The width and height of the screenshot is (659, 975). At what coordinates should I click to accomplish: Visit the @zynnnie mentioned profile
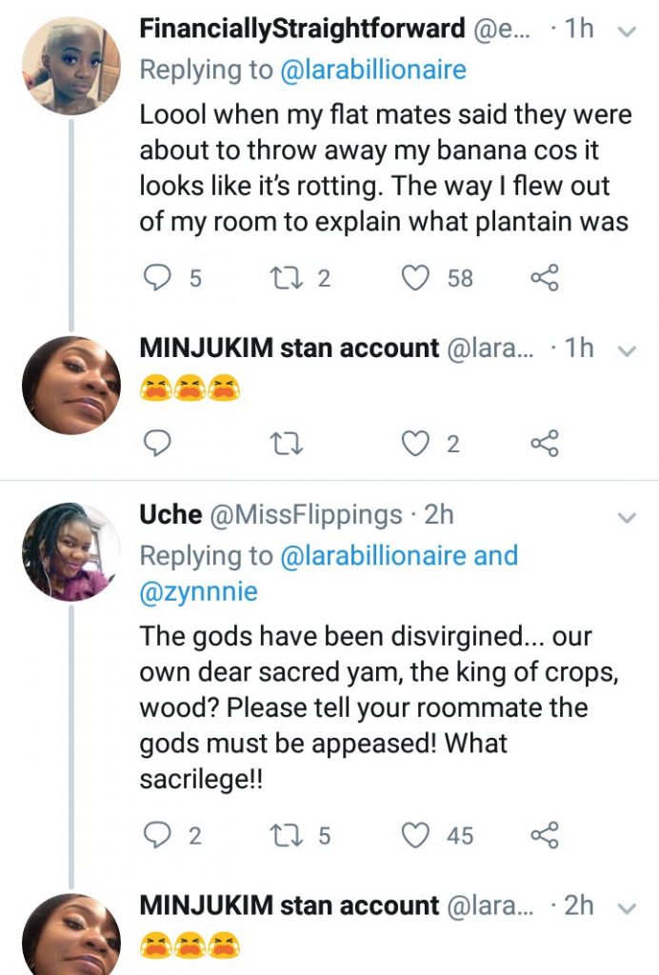point(198,592)
